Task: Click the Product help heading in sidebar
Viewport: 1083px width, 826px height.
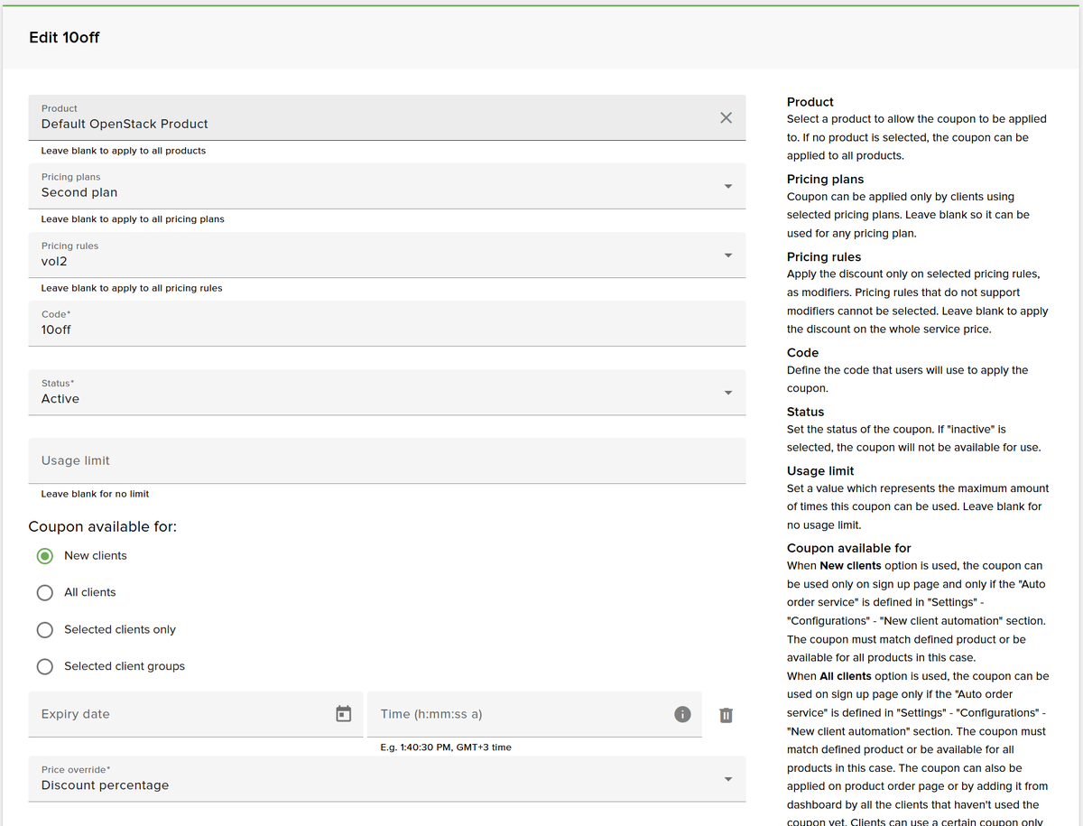Action: click(x=810, y=102)
